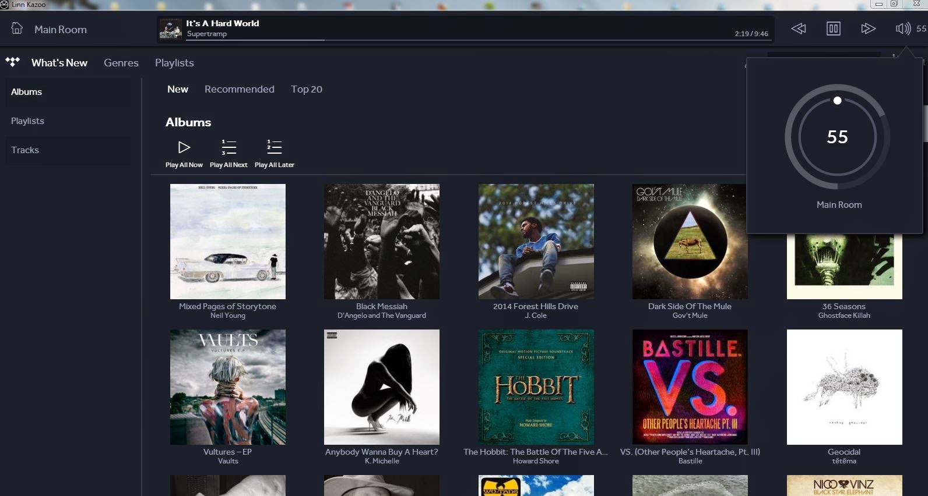The image size is (928, 496).
Task: Click the Gov't Mule artist name
Action: click(690, 316)
